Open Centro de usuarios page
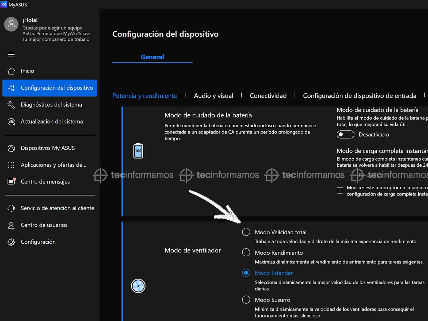Image resolution: width=428 pixels, height=321 pixels. tap(50, 225)
